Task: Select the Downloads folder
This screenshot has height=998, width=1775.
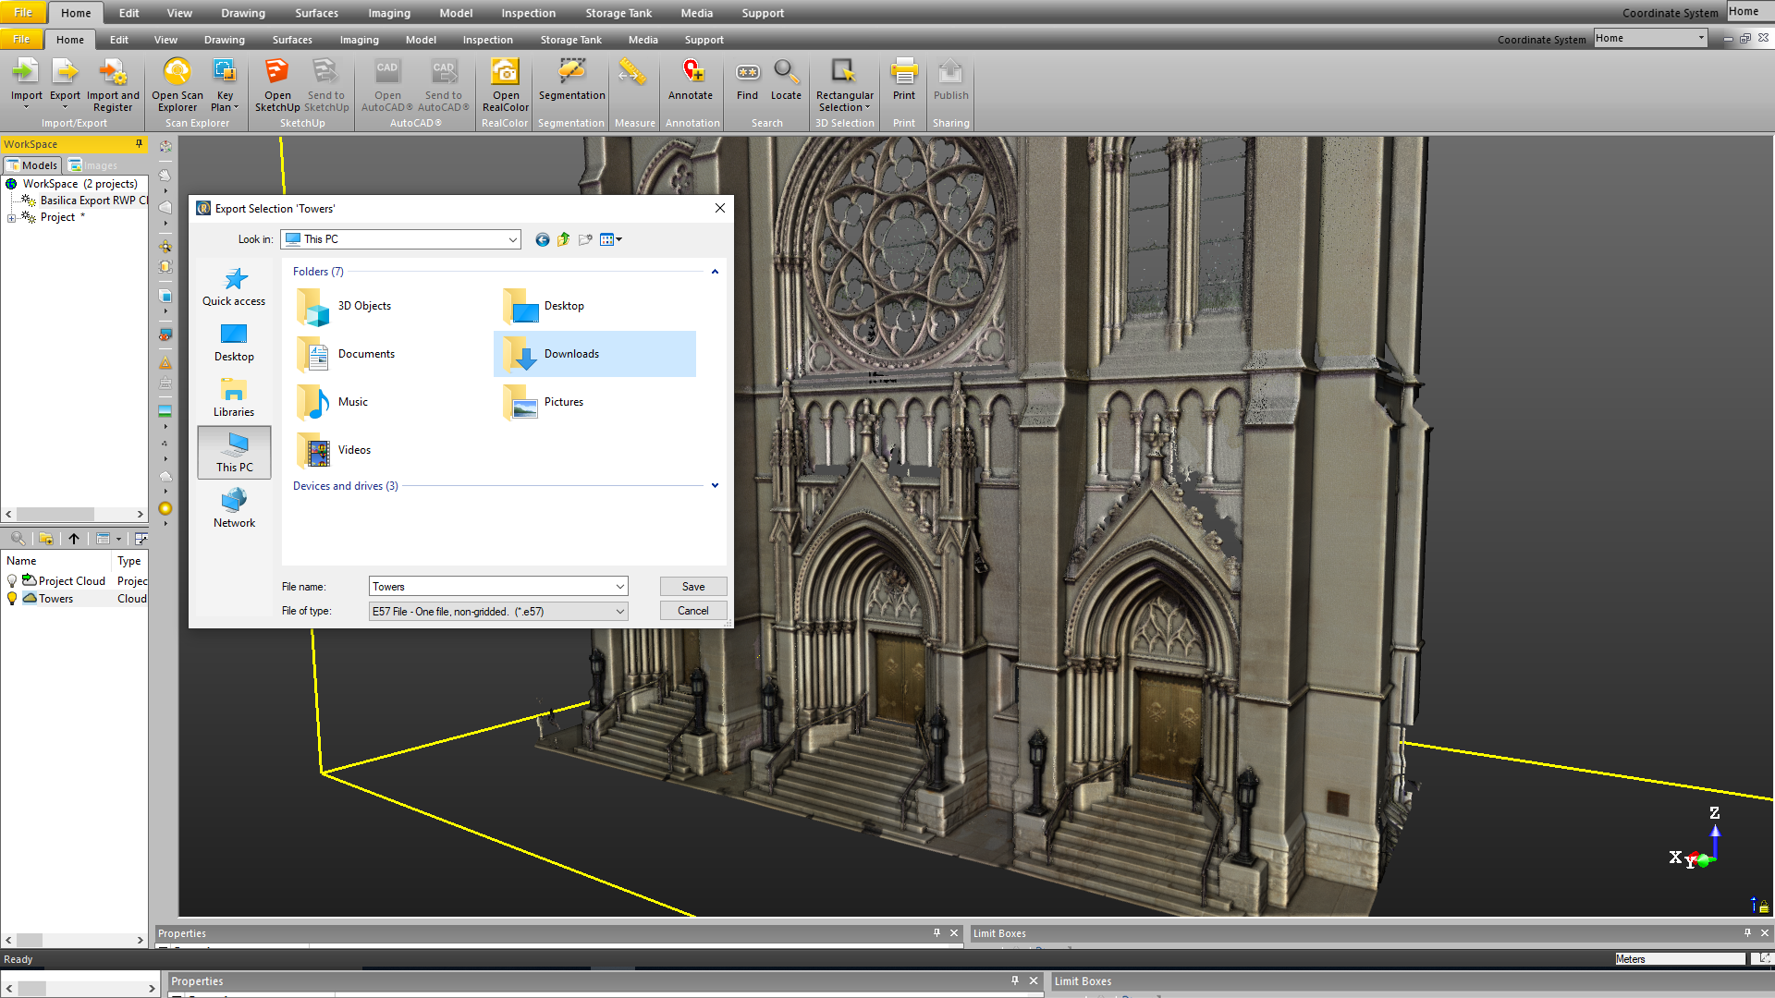Action: point(594,354)
